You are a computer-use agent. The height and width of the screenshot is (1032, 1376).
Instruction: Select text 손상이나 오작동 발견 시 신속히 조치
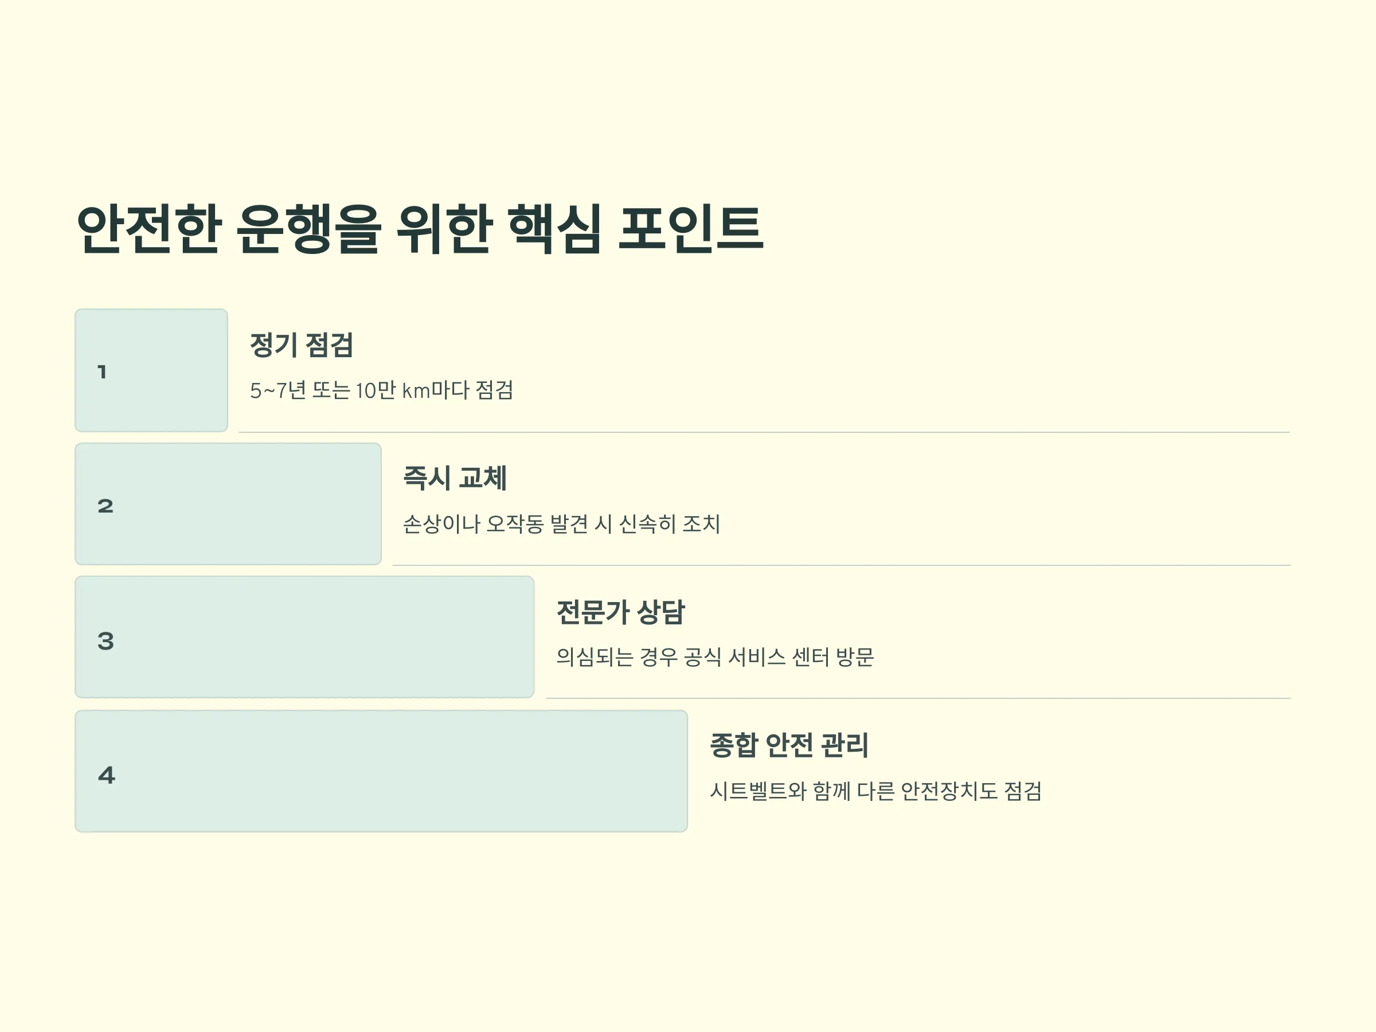(562, 524)
